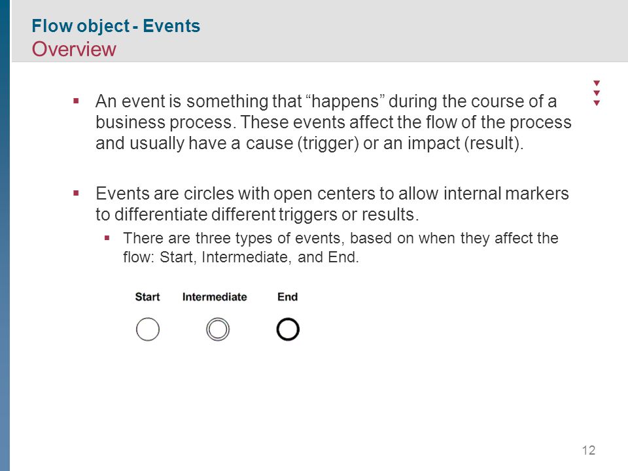Click the first red square bullet
This screenshot has height=471, width=628.
click(x=76, y=101)
